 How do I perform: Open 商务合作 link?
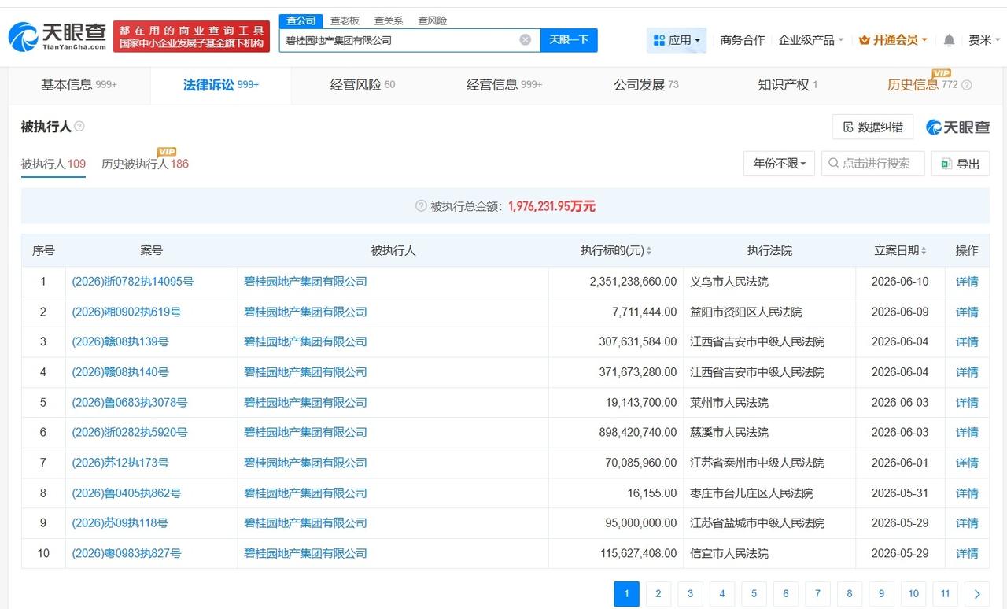[x=743, y=40]
